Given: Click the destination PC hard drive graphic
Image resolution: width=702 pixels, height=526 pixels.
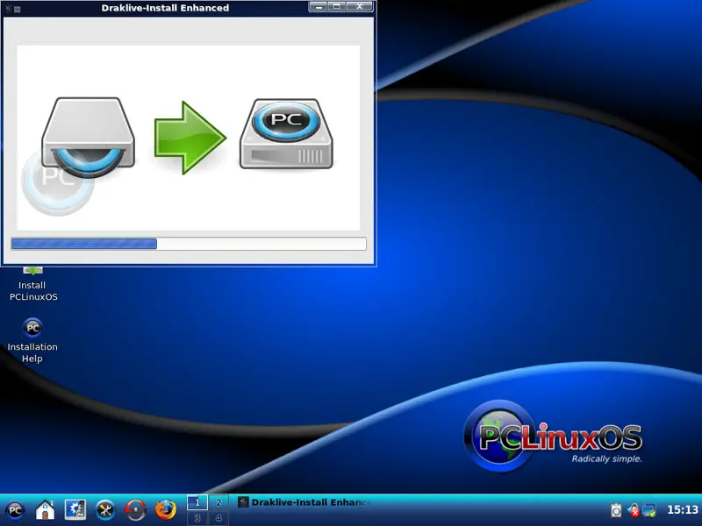Looking at the screenshot, I should click(286, 134).
